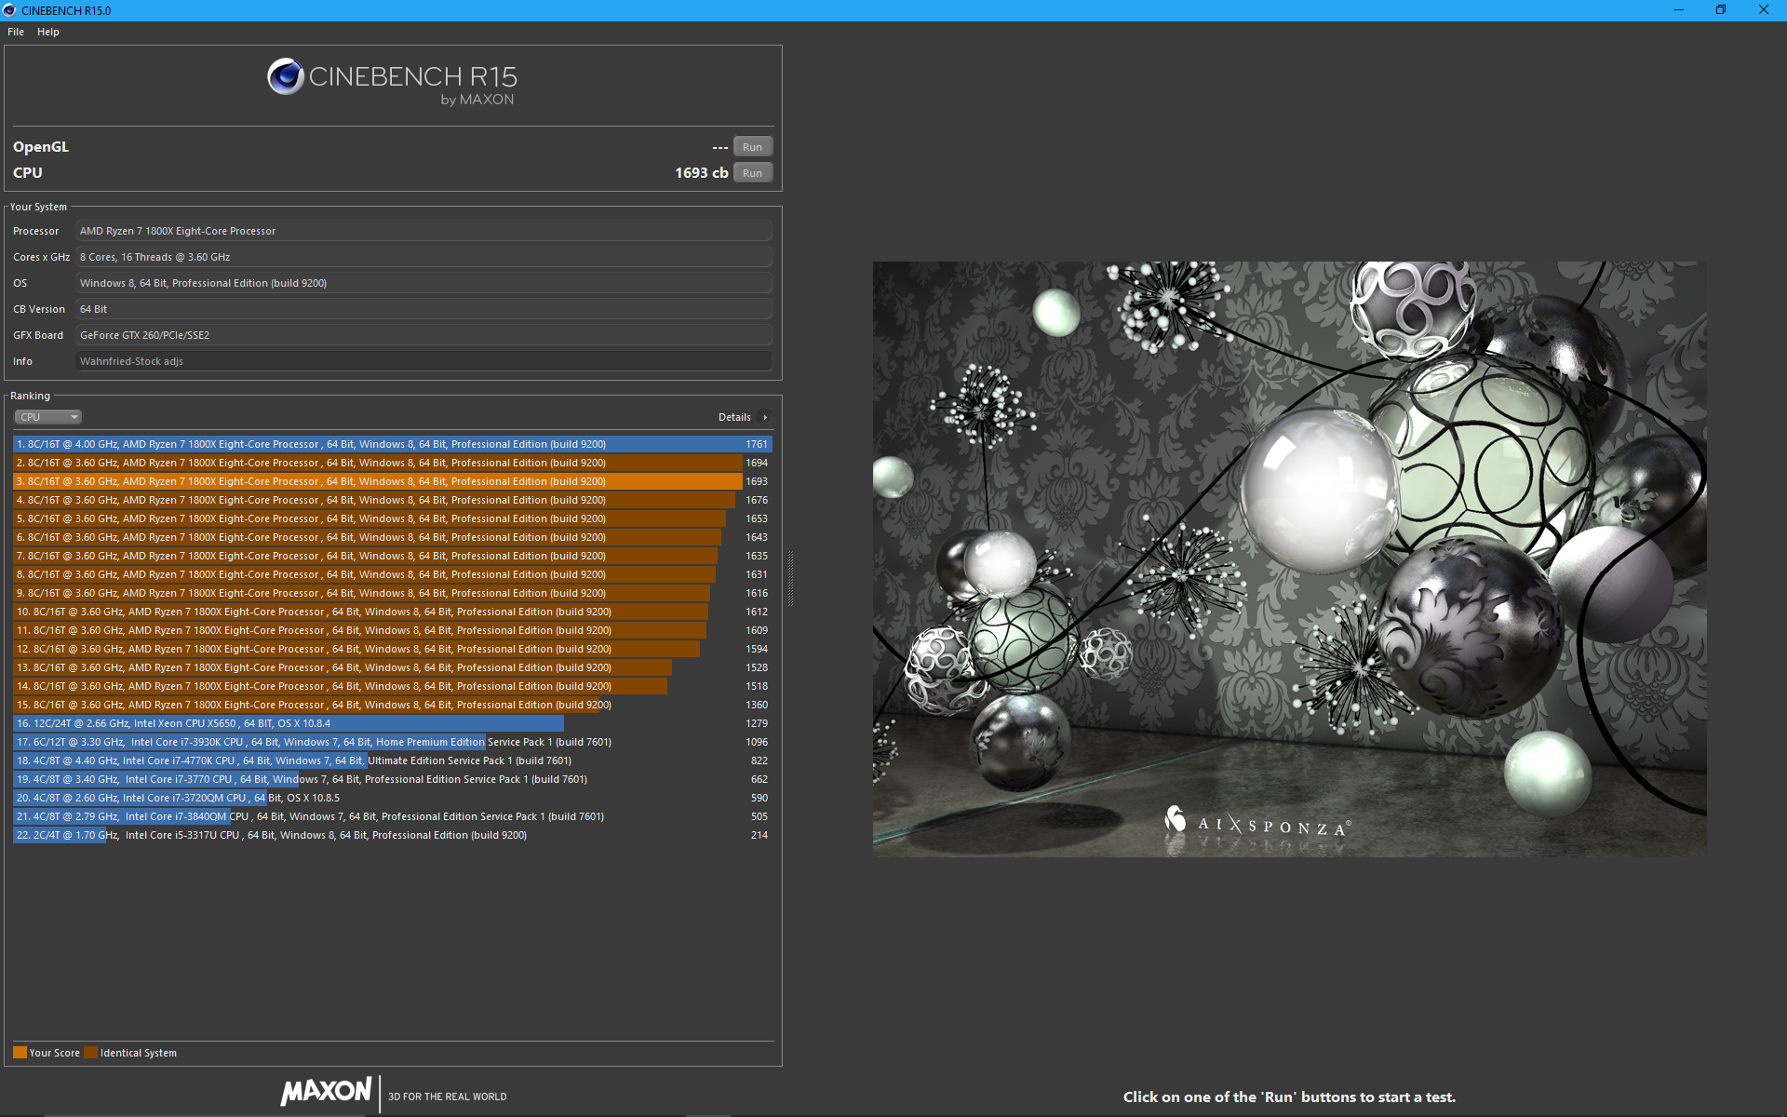Viewport: 1787px width, 1117px height.
Task: Click the rendered scene image
Action: [x=1289, y=558]
